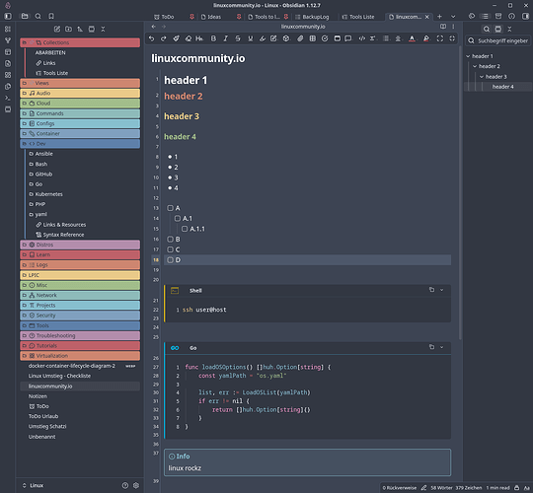Check the task item D
Viewport: 533px width, 493px height.
[x=171, y=260]
